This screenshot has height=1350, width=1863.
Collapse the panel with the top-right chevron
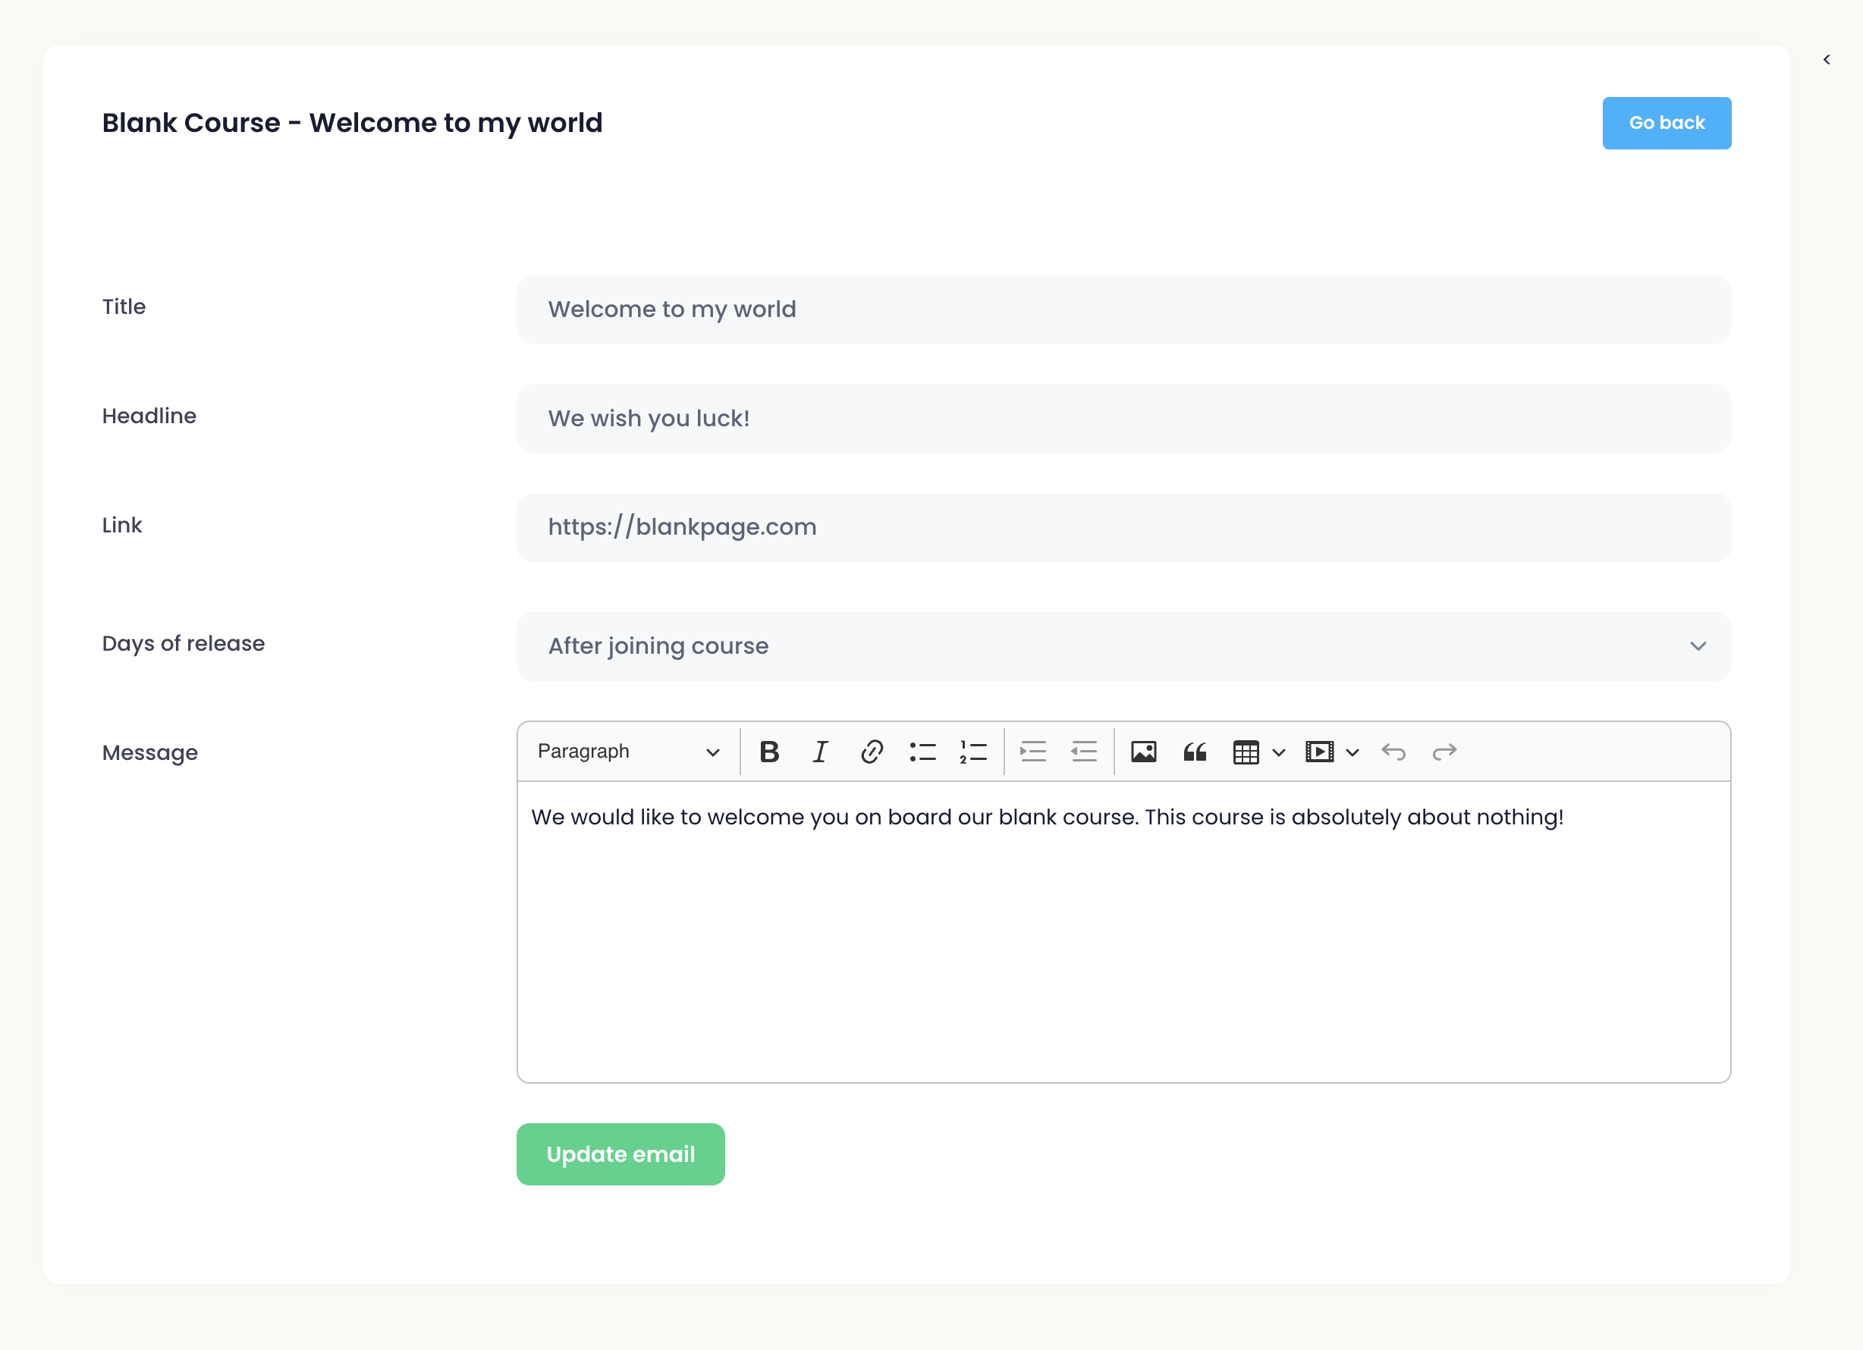pyautogui.click(x=1827, y=59)
